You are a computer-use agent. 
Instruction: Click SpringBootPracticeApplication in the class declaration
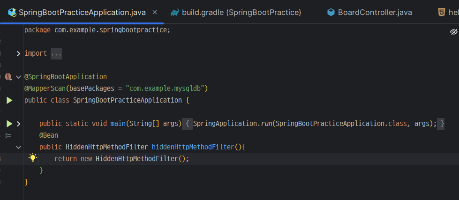(128, 100)
